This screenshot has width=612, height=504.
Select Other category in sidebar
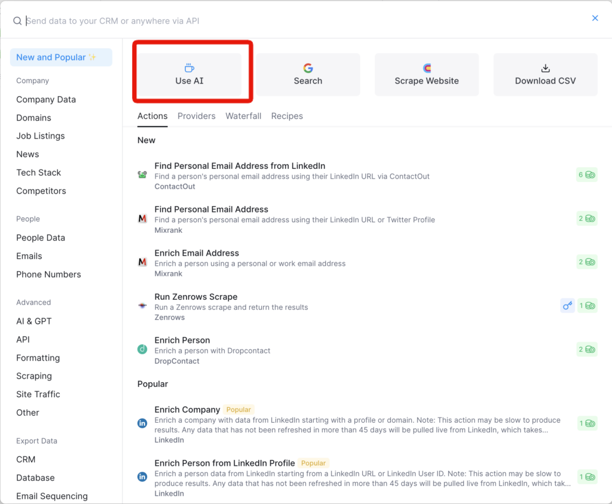coord(27,413)
